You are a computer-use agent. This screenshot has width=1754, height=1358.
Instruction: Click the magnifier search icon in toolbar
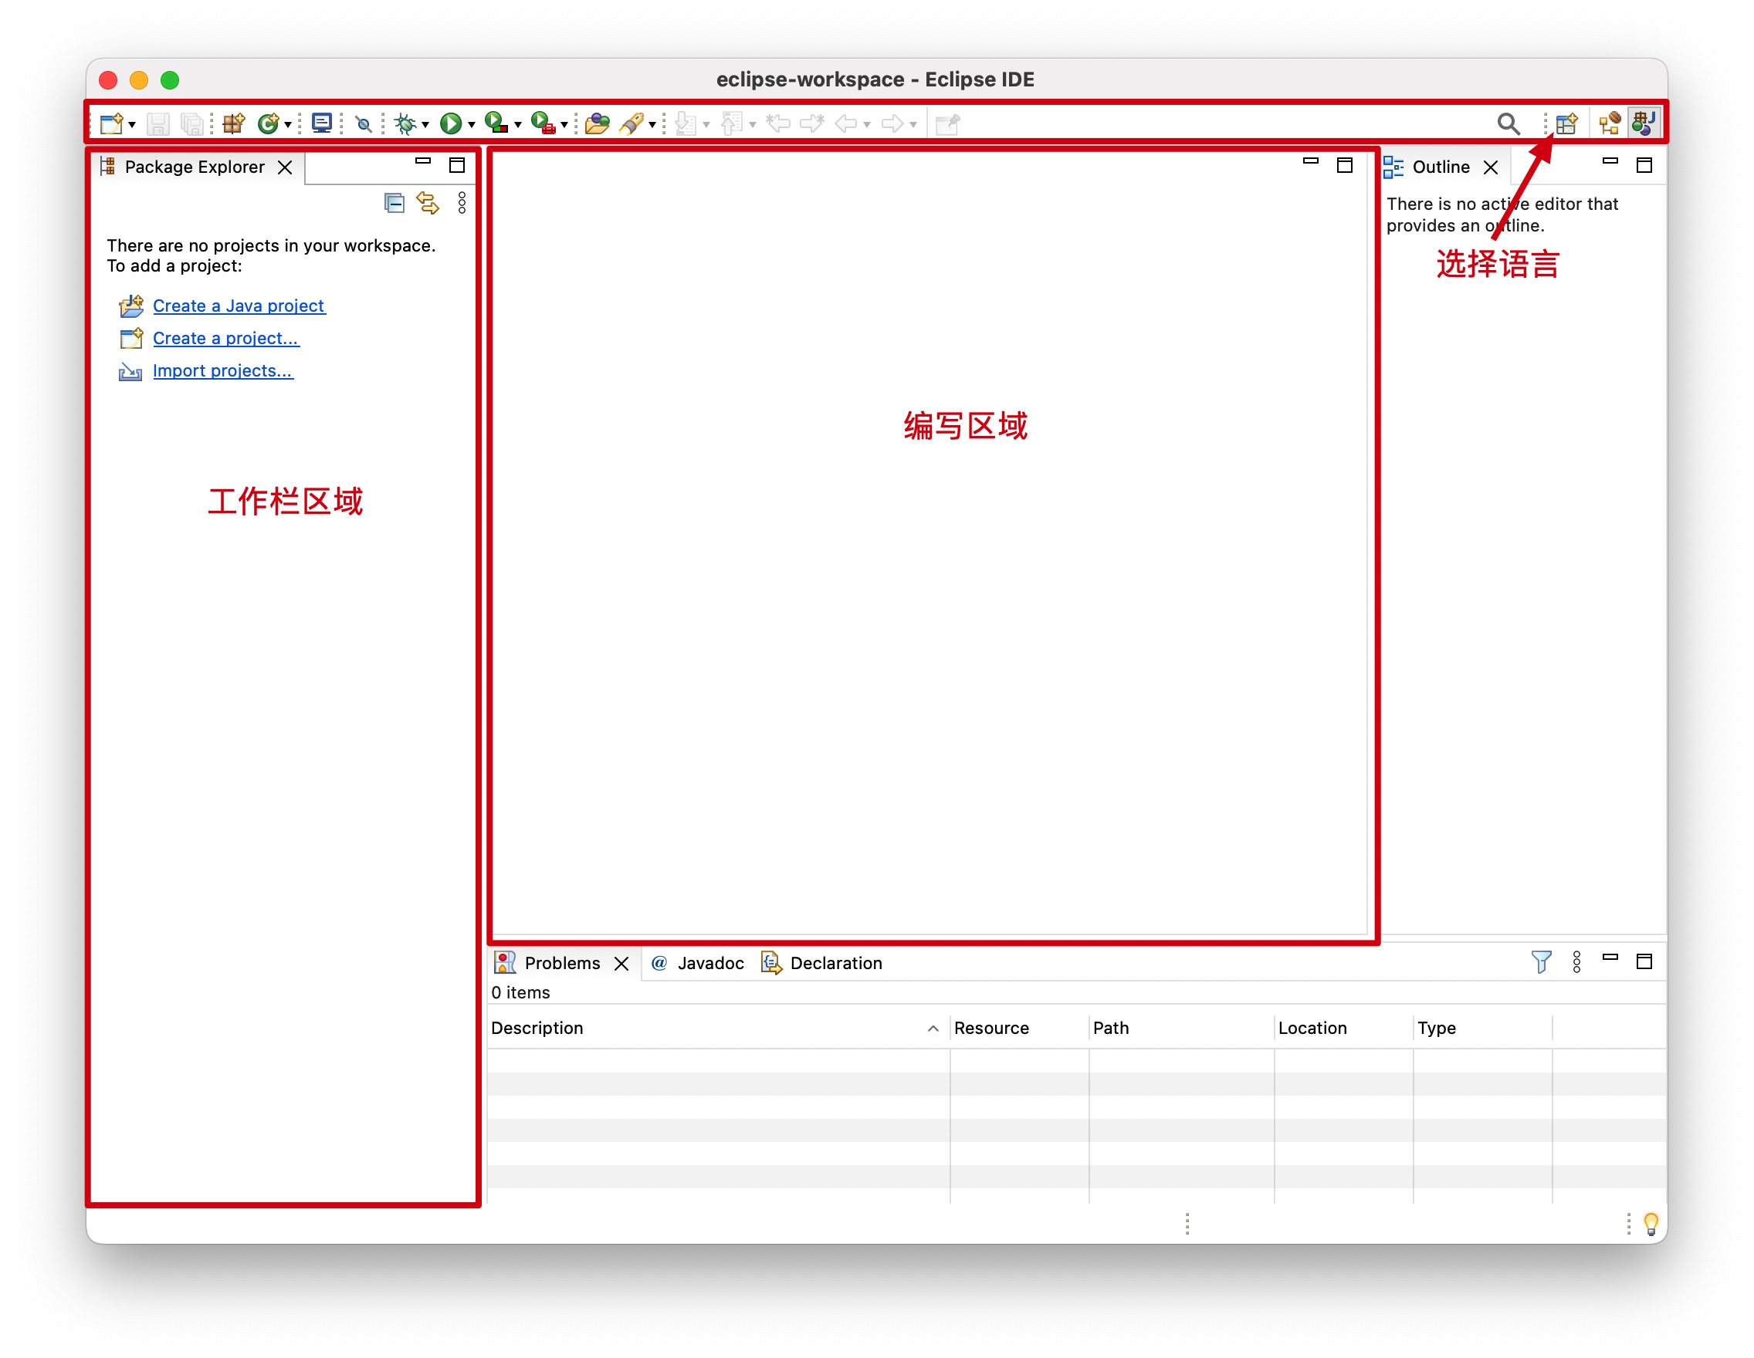pos(1509,123)
